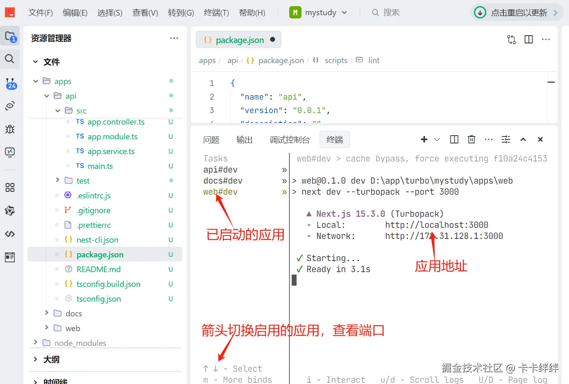Click the restart to update download icon
This screenshot has width=569, height=384.
(480, 13)
